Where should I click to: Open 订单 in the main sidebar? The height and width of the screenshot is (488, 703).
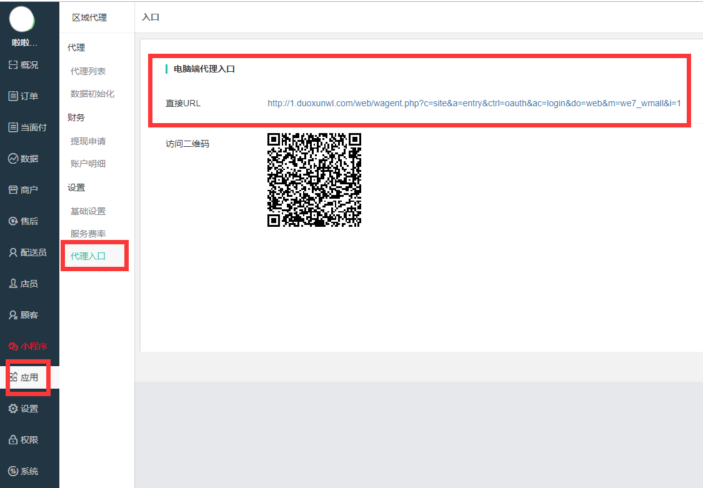point(29,96)
